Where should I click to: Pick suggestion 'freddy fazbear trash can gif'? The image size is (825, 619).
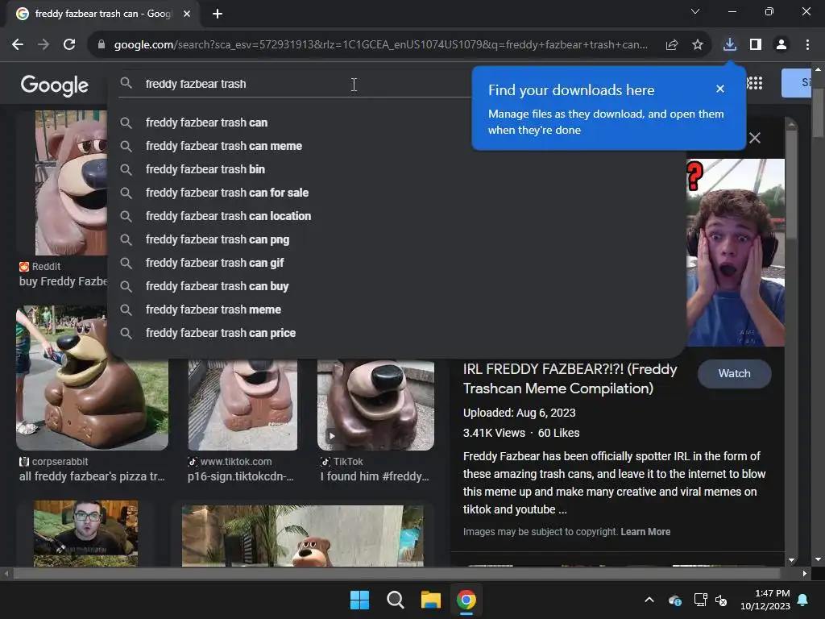[x=397, y=263]
